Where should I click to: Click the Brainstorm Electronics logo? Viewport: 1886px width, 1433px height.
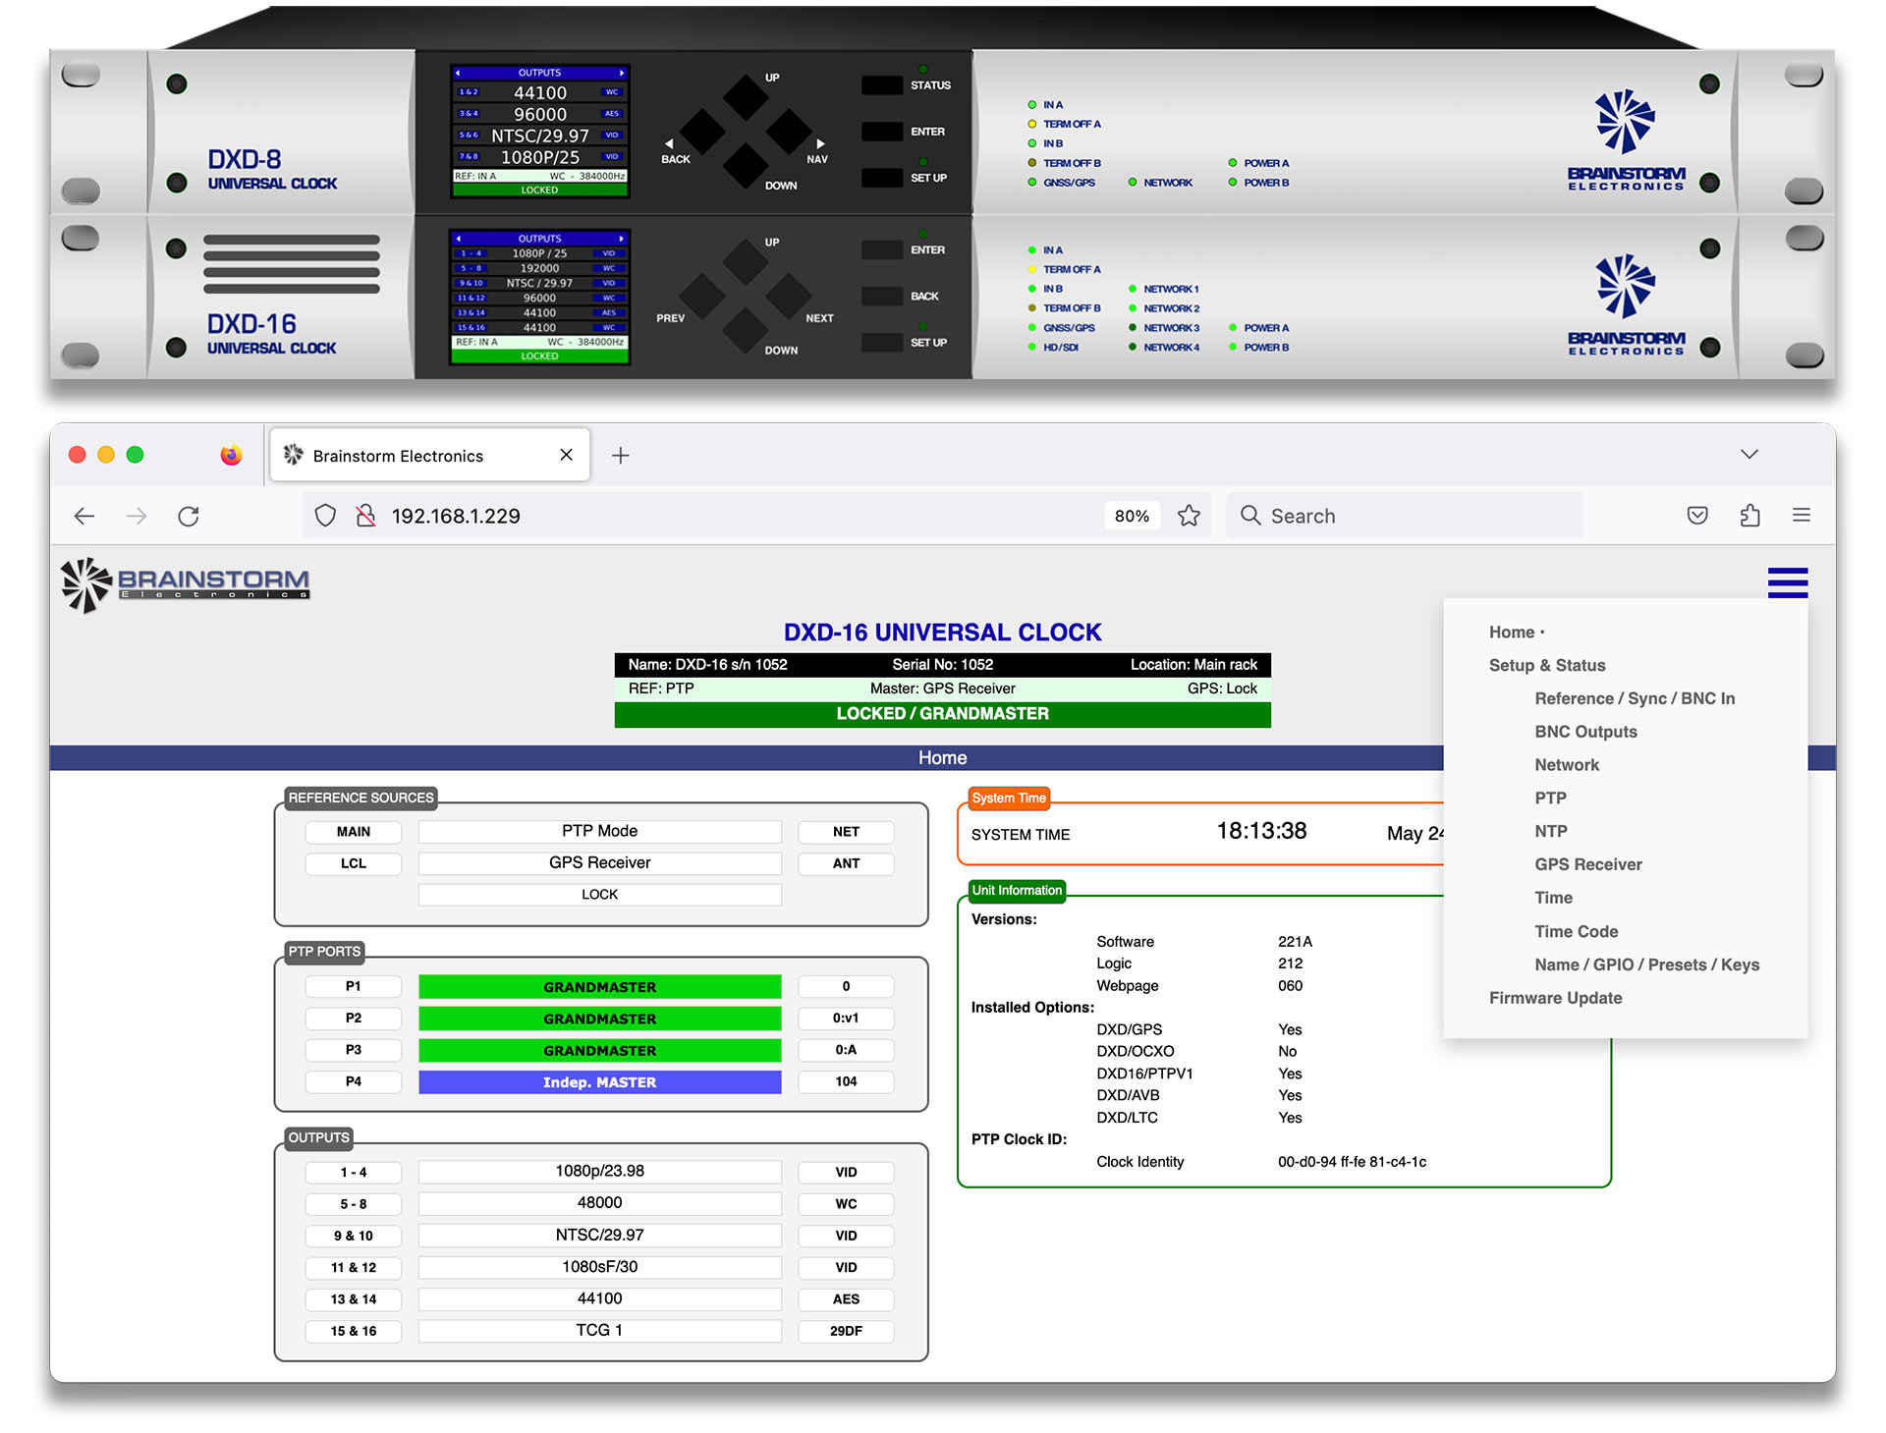(x=186, y=584)
